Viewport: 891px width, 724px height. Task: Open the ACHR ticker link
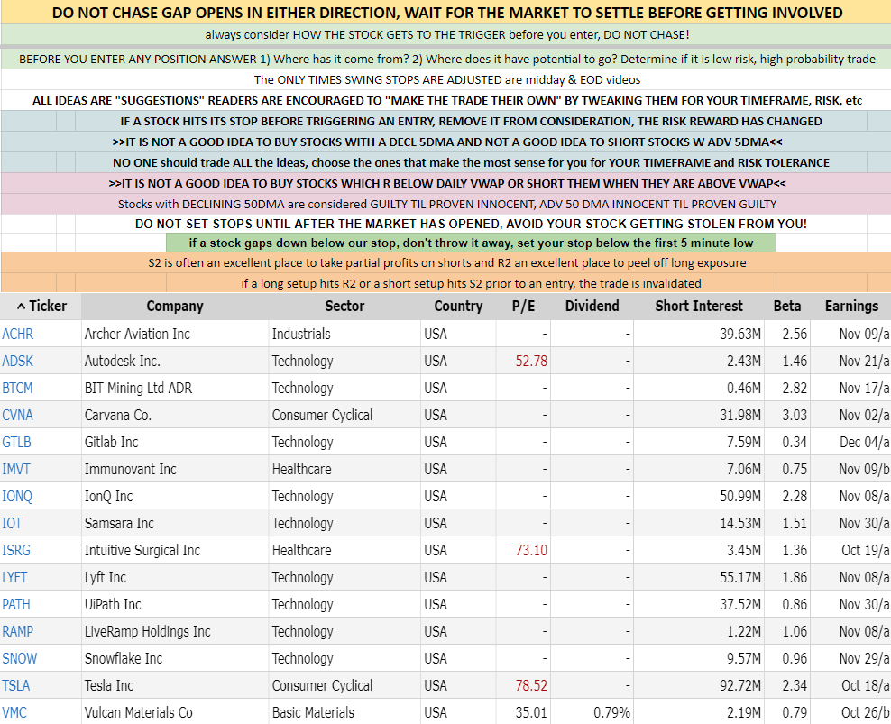[18, 334]
